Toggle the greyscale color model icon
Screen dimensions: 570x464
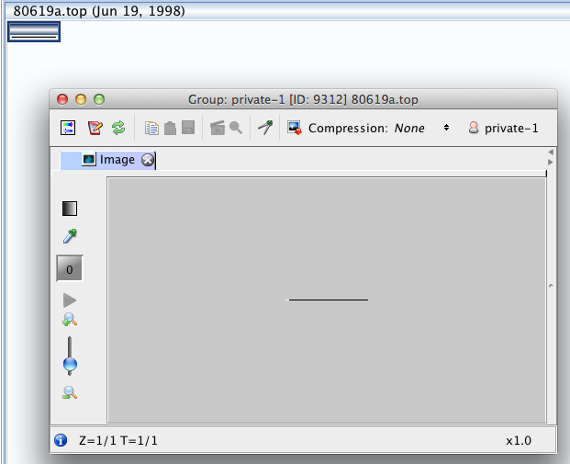[70, 209]
